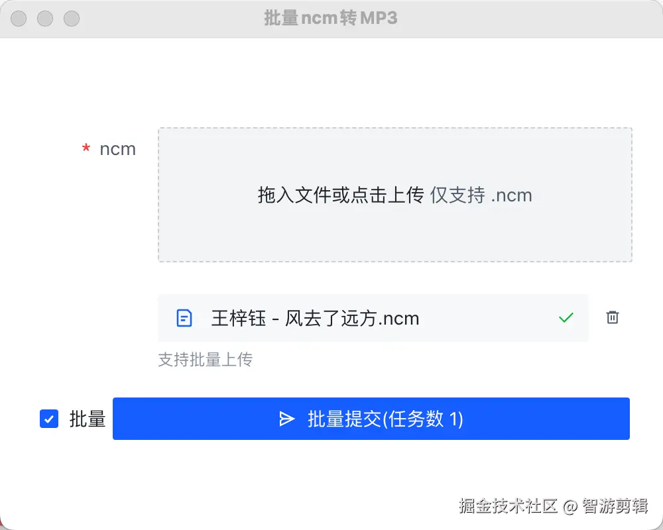The height and width of the screenshot is (530, 663).
Task: Click the 掘金技术社区 @ 智游剪辑 watermark
Action: click(553, 506)
